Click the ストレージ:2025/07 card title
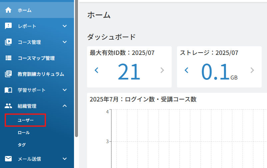This screenshot has width=267, height=168. pos(209,53)
